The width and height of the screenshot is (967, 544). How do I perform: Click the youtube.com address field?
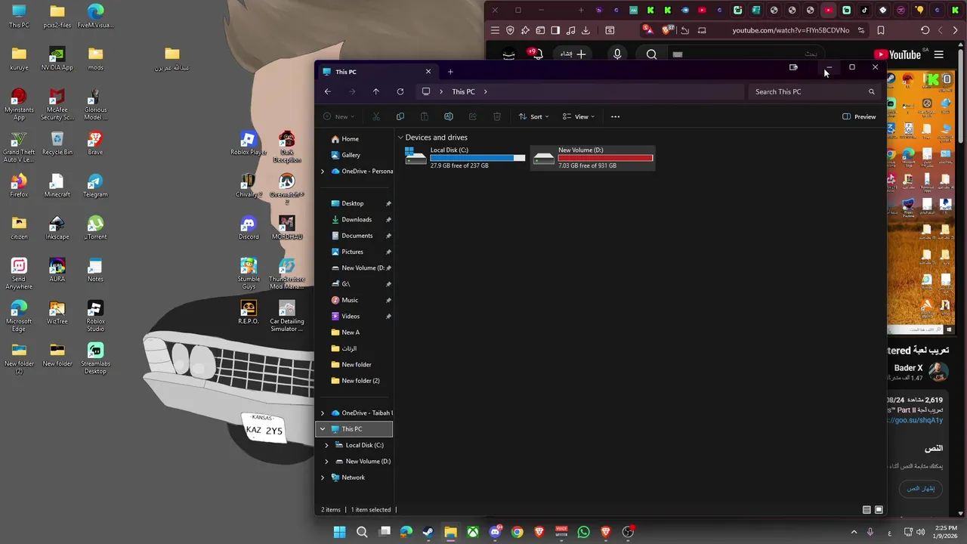[790, 30]
